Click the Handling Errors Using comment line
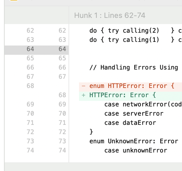 point(134,67)
